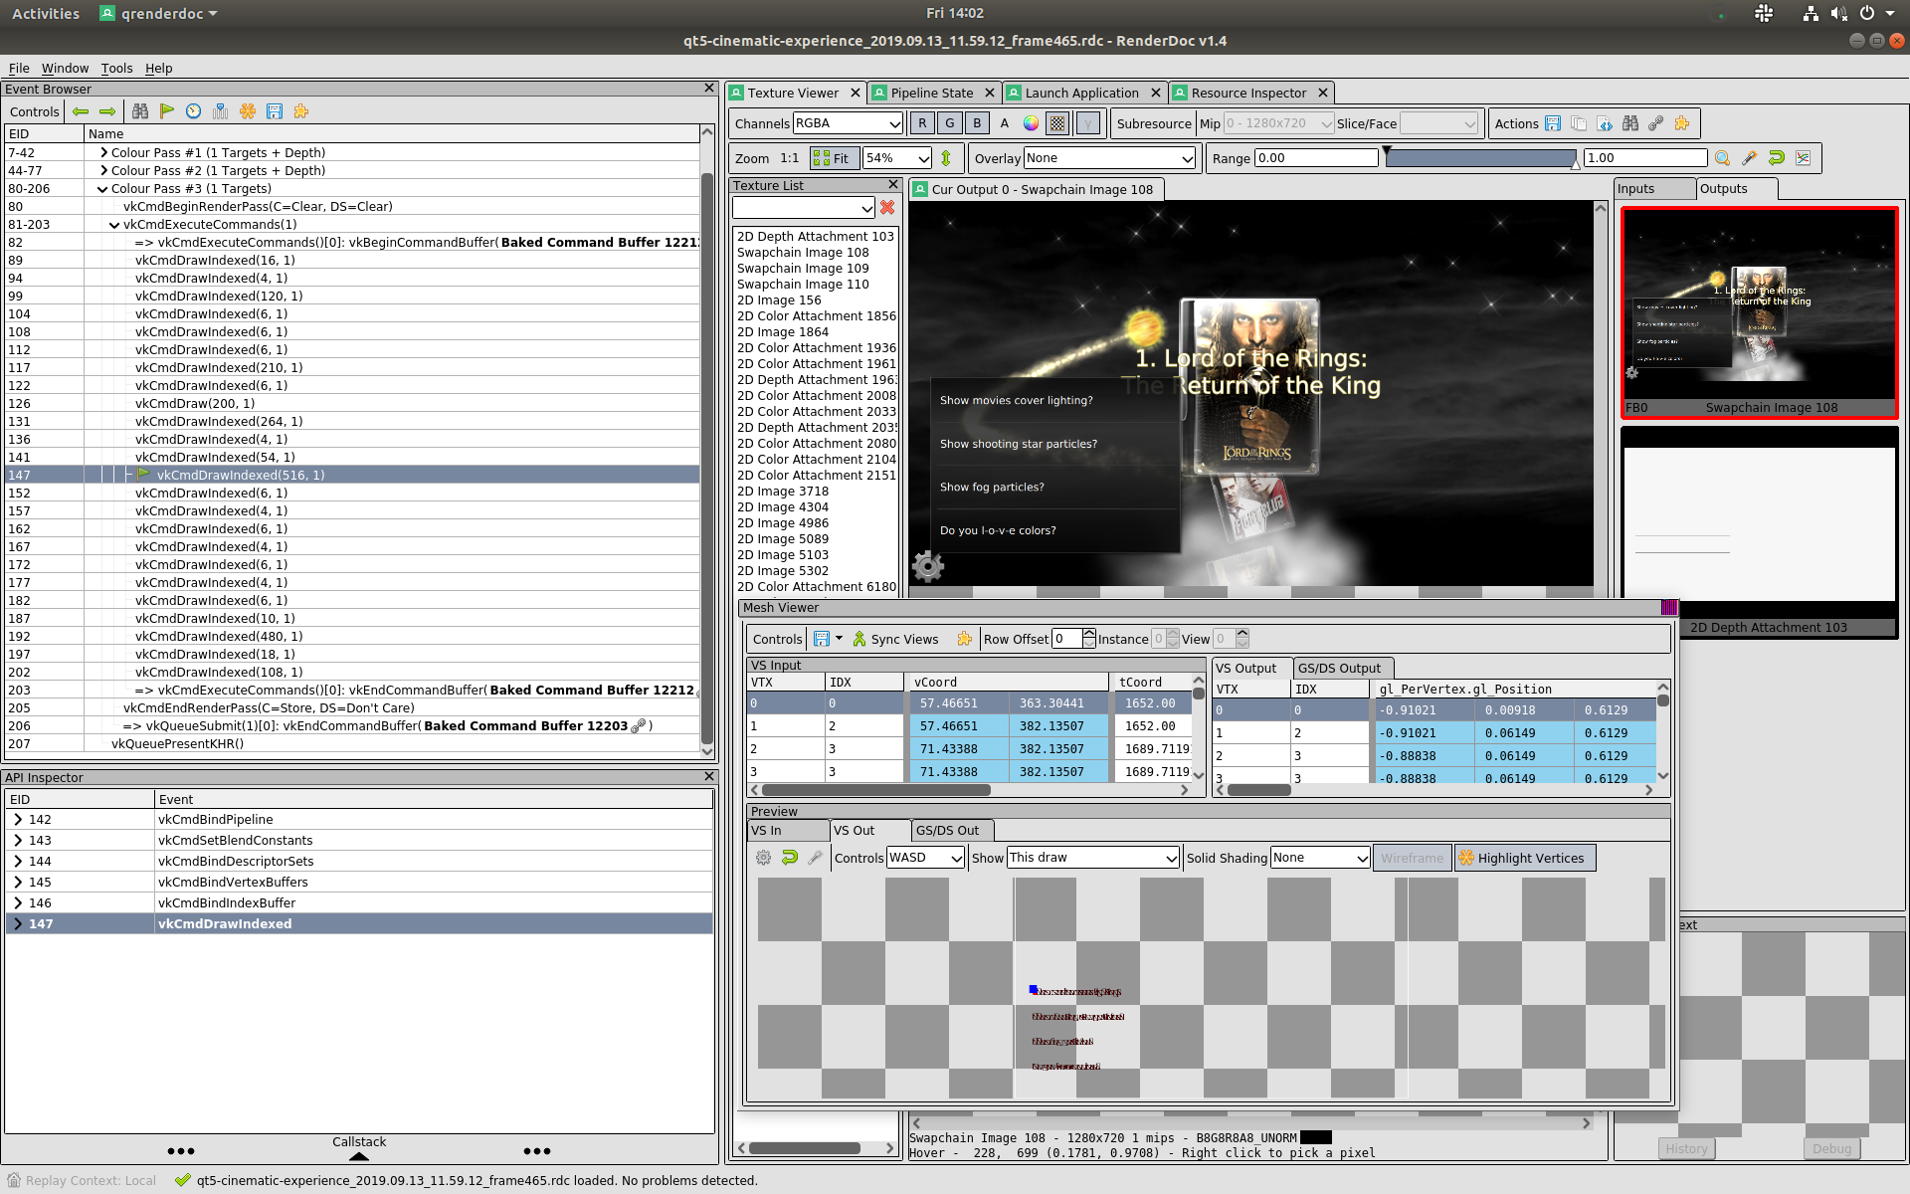Viewport: 1910px width, 1194px height.
Task: Click the History button near the bottom right
Action: pos(1686,1147)
